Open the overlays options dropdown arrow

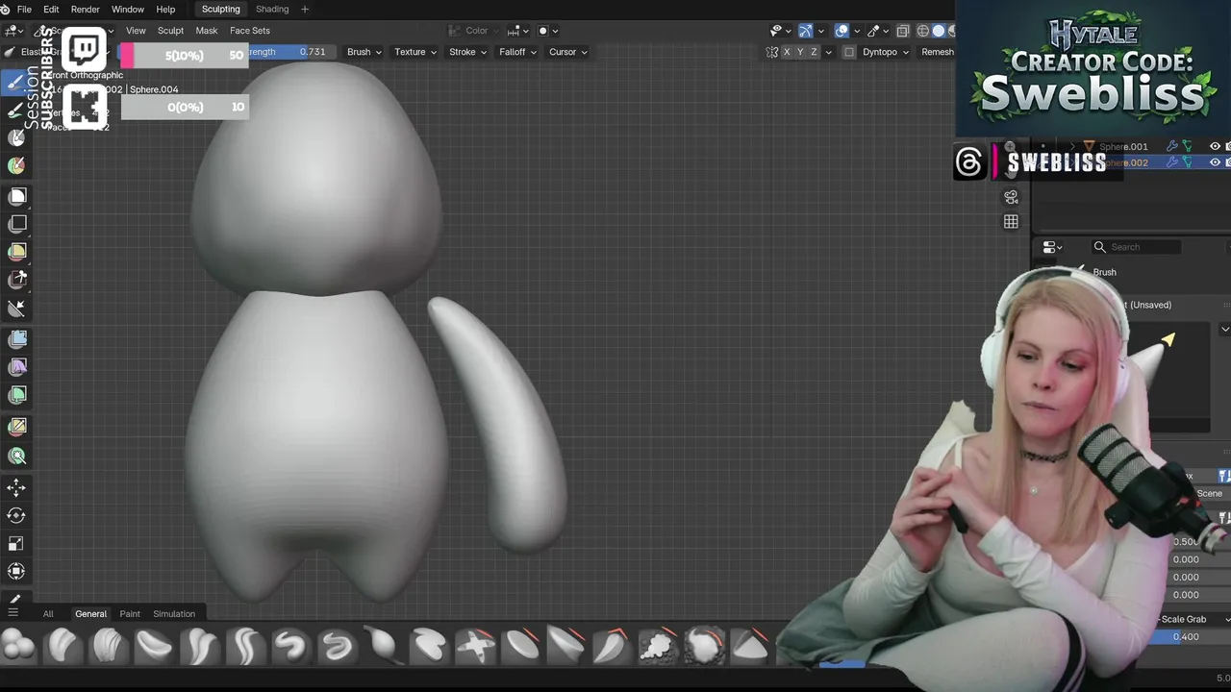(x=856, y=31)
